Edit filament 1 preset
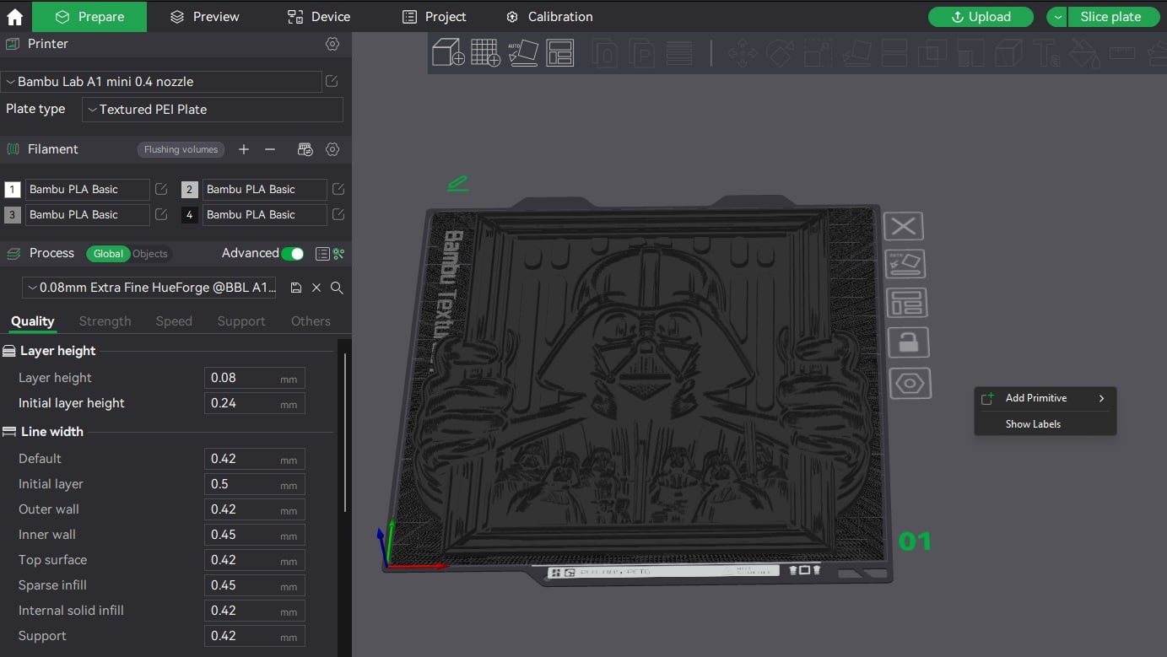1167x657 pixels. pyautogui.click(x=161, y=189)
